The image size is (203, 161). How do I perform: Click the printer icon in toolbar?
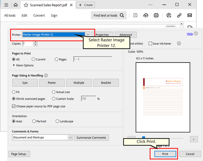point(156,15)
